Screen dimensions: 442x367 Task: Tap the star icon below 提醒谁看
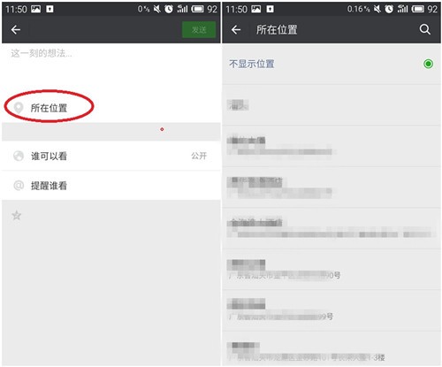pyautogui.click(x=17, y=215)
